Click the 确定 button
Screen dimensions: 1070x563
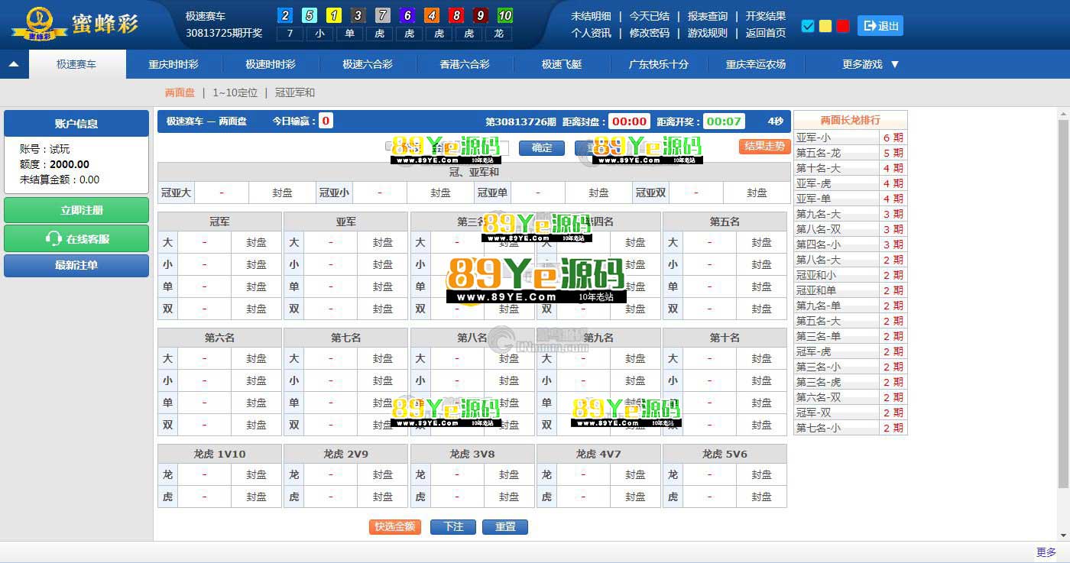[542, 147]
